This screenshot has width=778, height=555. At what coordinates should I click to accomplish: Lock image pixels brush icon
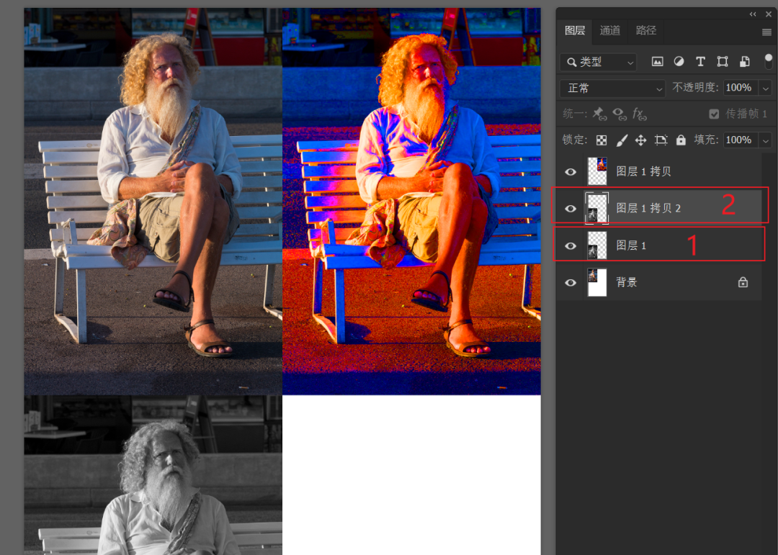tap(621, 140)
